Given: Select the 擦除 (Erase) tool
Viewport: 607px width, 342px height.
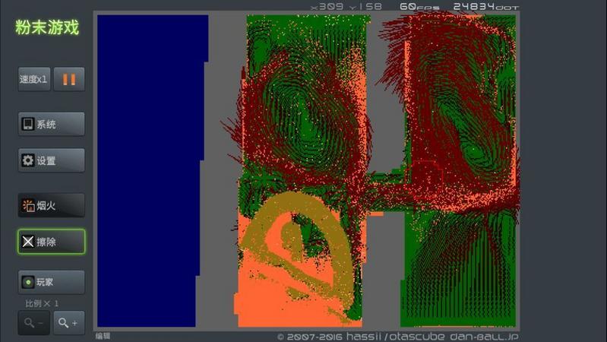Looking at the screenshot, I should (x=51, y=242).
